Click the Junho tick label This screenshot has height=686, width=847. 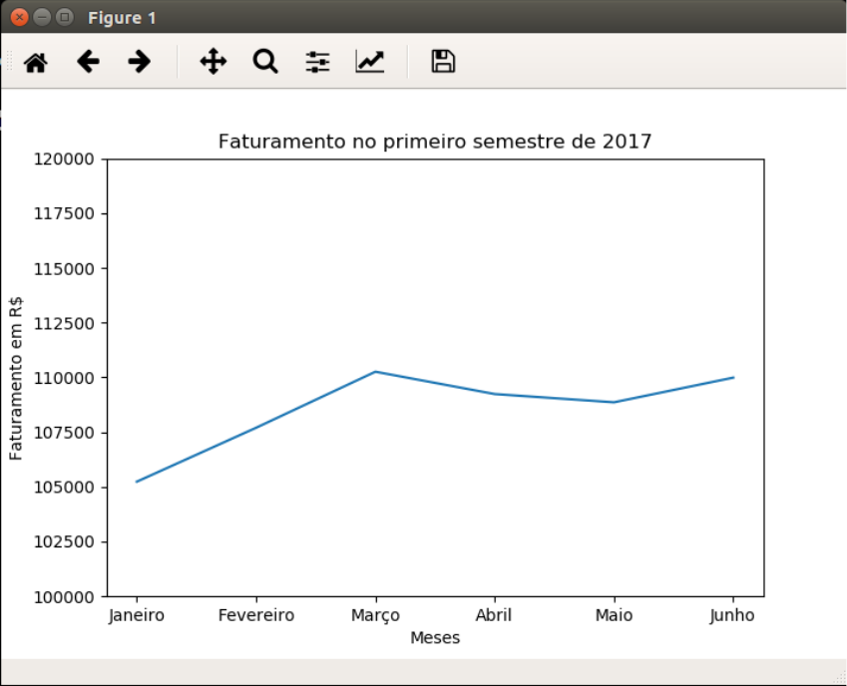coord(732,615)
